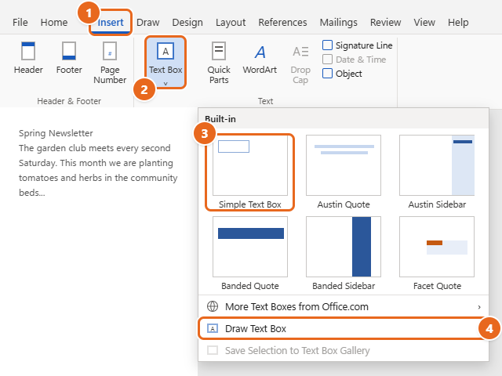502x376 pixels.
Task: Toggle the Signature Line checkbox
Action: click(x=327, y=45)
